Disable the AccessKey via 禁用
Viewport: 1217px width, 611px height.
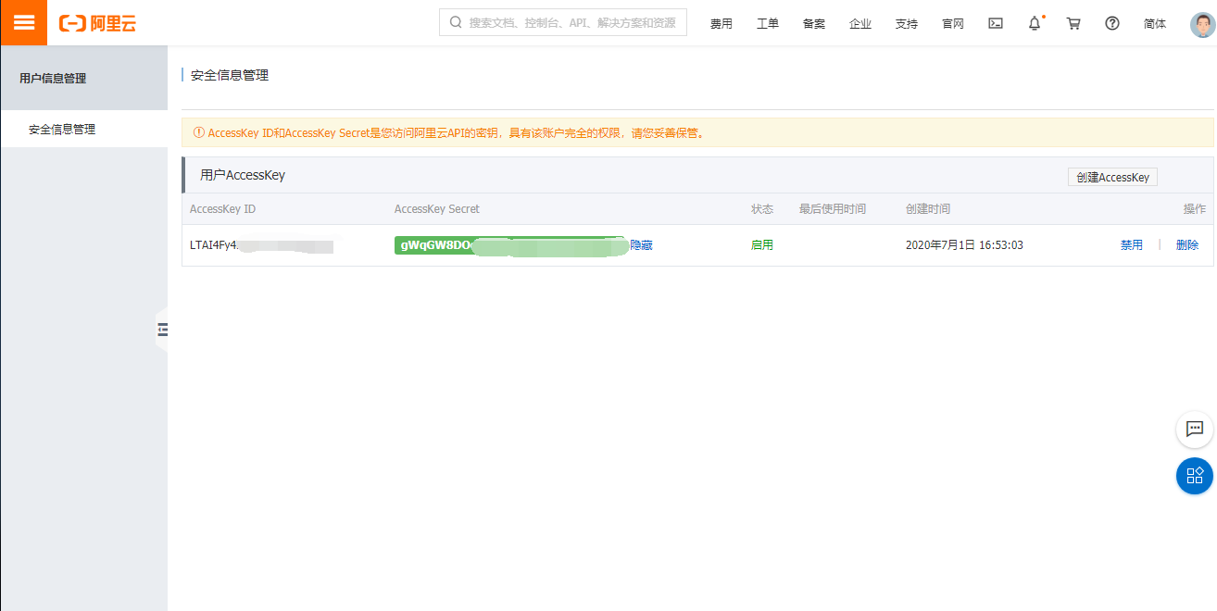pos(1131,244)
